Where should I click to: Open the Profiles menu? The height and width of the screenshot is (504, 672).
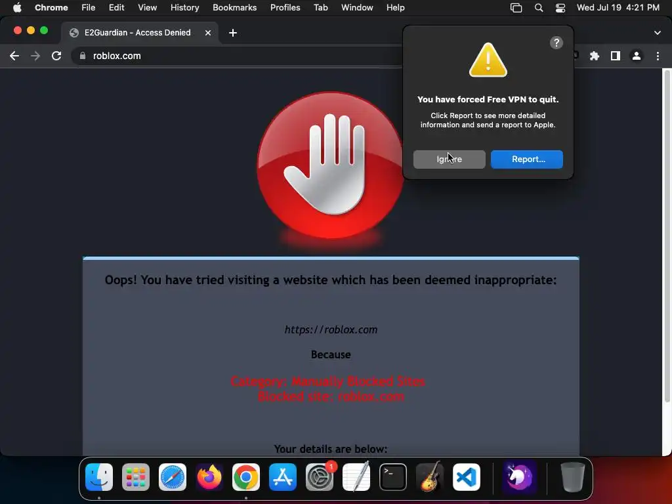tap(285, 8)
